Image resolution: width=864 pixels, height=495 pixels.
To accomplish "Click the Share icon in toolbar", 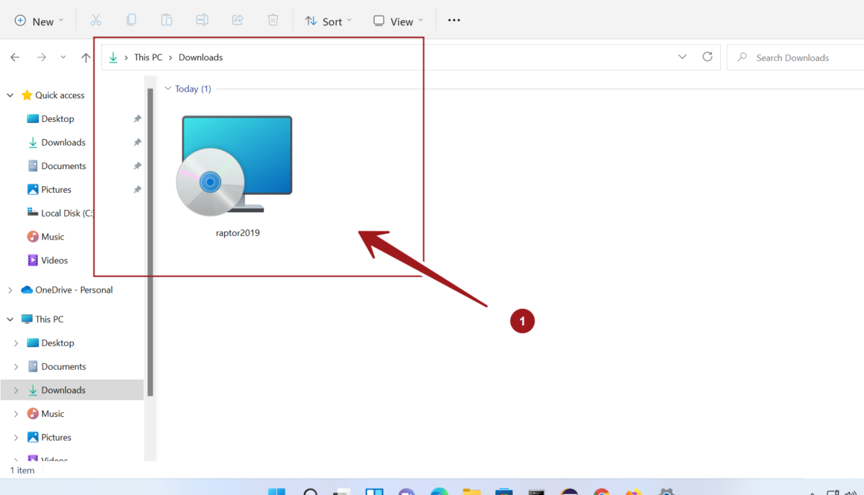I will click(238, 21).
